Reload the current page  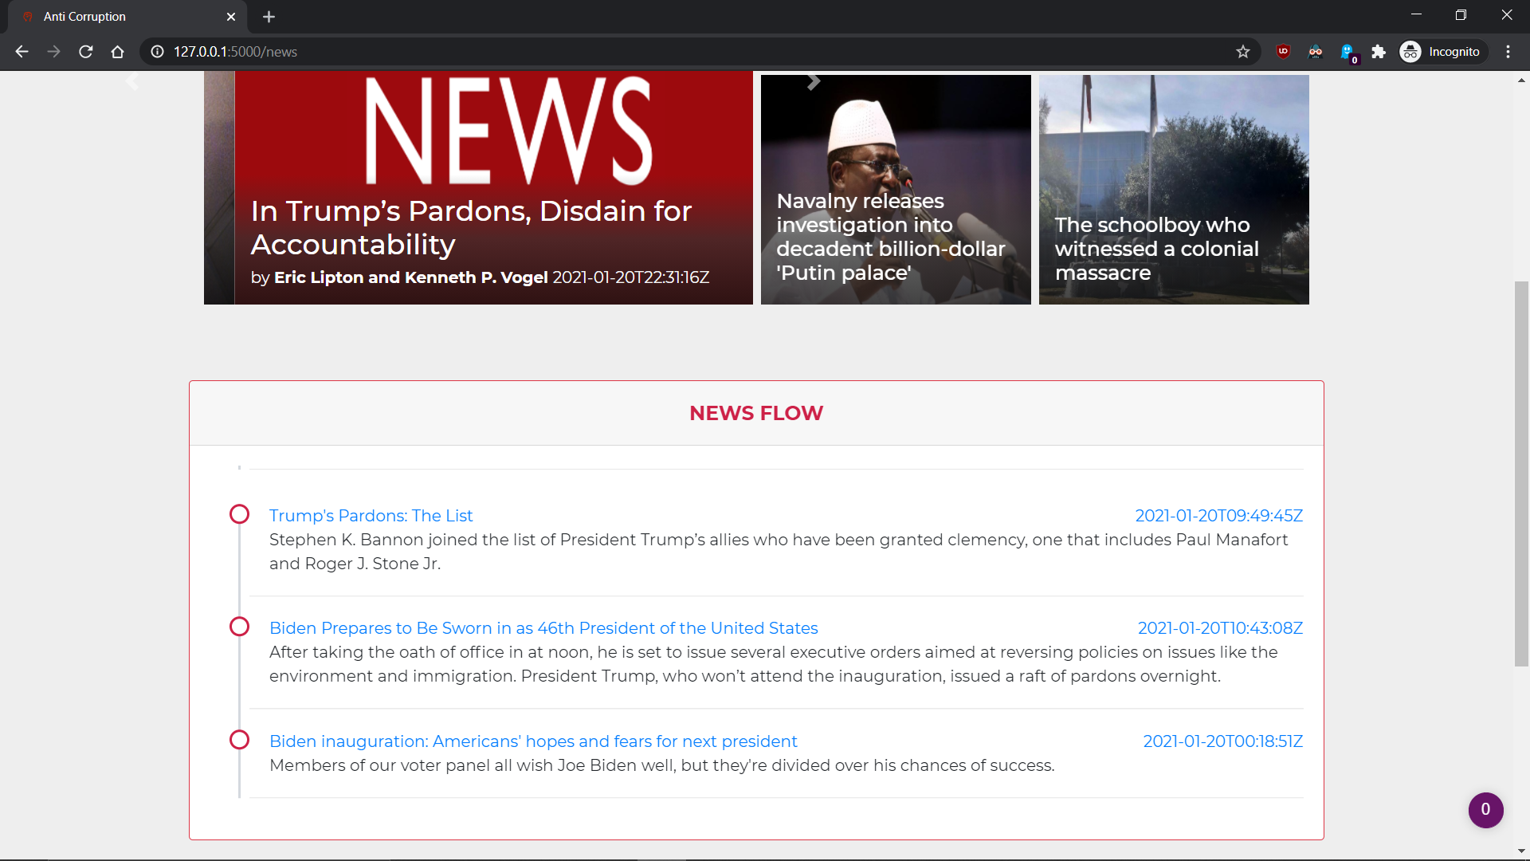point(86,52)
